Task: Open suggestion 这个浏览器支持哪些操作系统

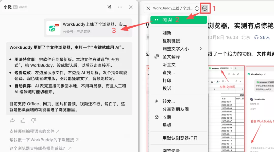Action: pos(40,148)
